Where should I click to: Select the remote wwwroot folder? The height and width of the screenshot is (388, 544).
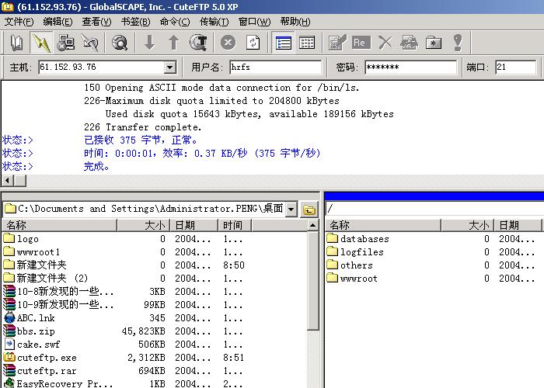(x=352, y=278)
